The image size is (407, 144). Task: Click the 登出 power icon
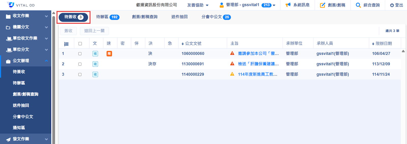tap(392, 5)
